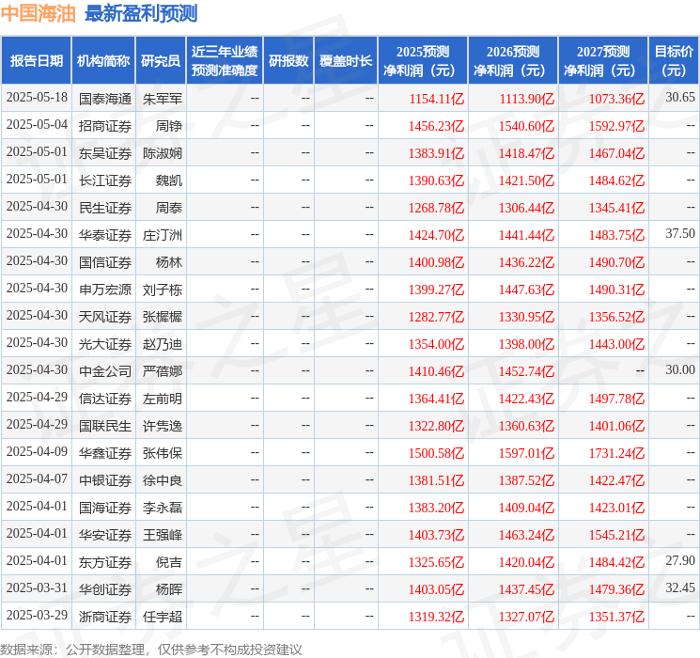Image resolution: width=700 pixels, height=658 pixels.
Task: Select institution 民生证券
Action: tap(105, 208)
